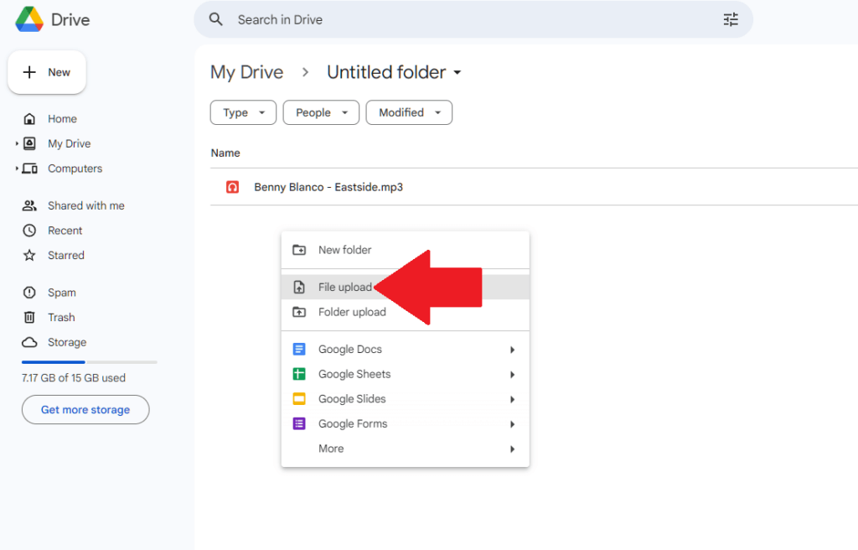Click the Spam warning icon
This screenshot has height=550, width=858.
29,293
